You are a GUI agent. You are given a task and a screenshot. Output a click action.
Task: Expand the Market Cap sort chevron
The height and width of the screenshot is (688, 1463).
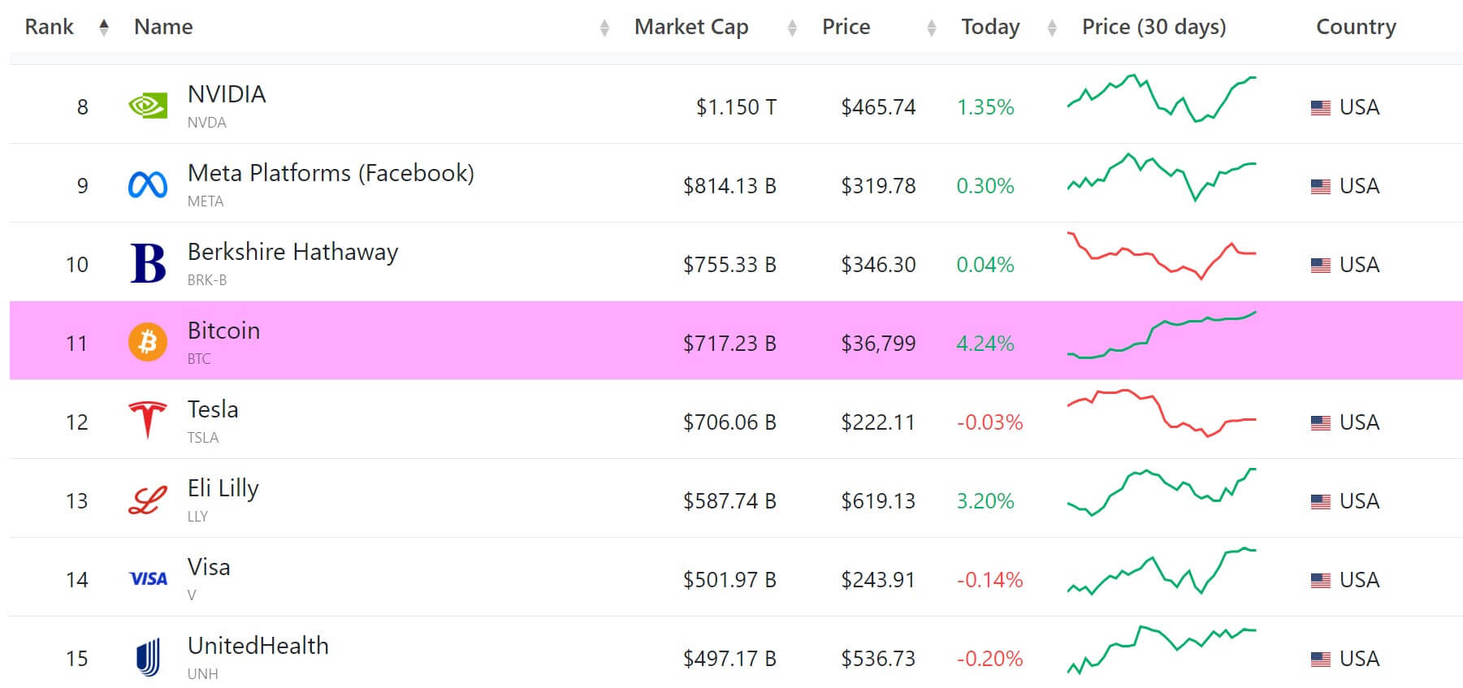point(791,27)
